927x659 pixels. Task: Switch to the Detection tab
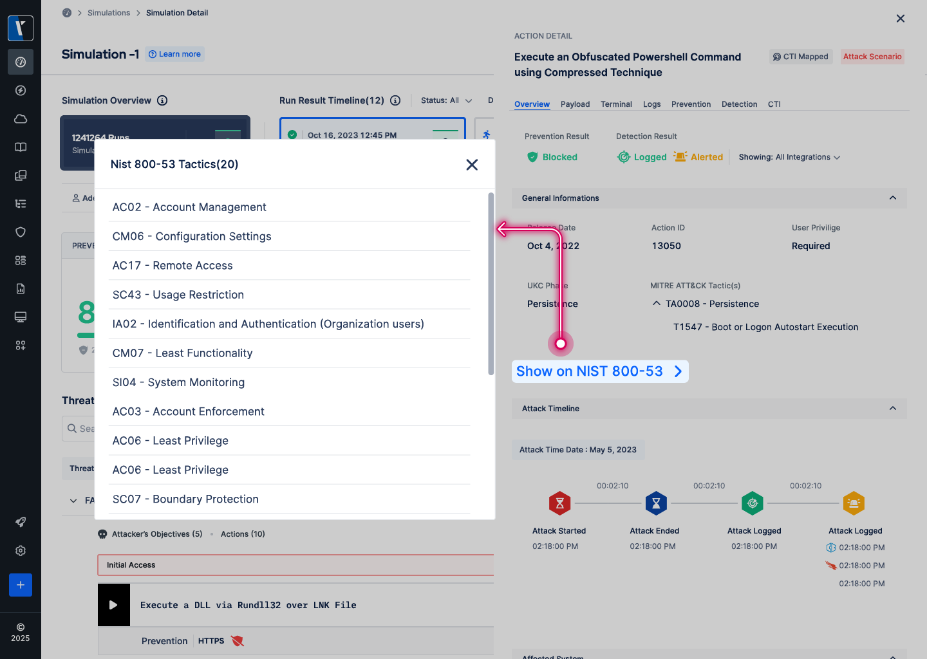pyautogui.click(x=739, y=104)
